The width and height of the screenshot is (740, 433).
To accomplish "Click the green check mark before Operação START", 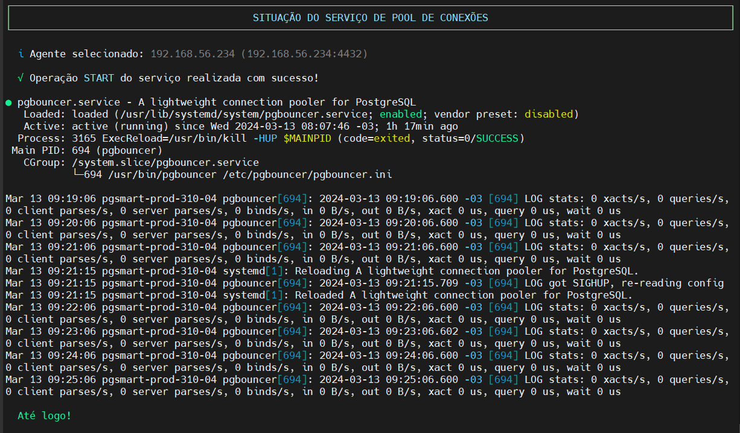I will pos(21,78).
